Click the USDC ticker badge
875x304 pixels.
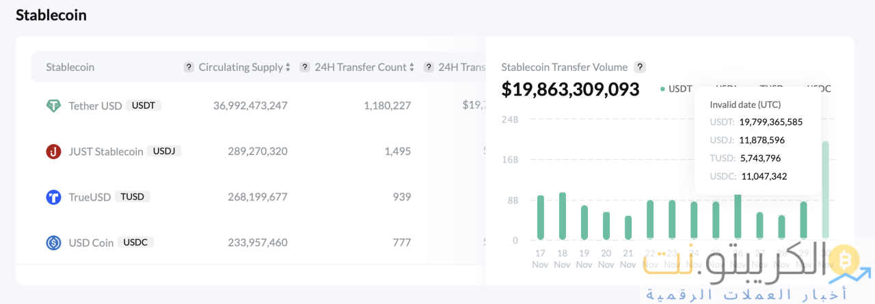(136, 242)
